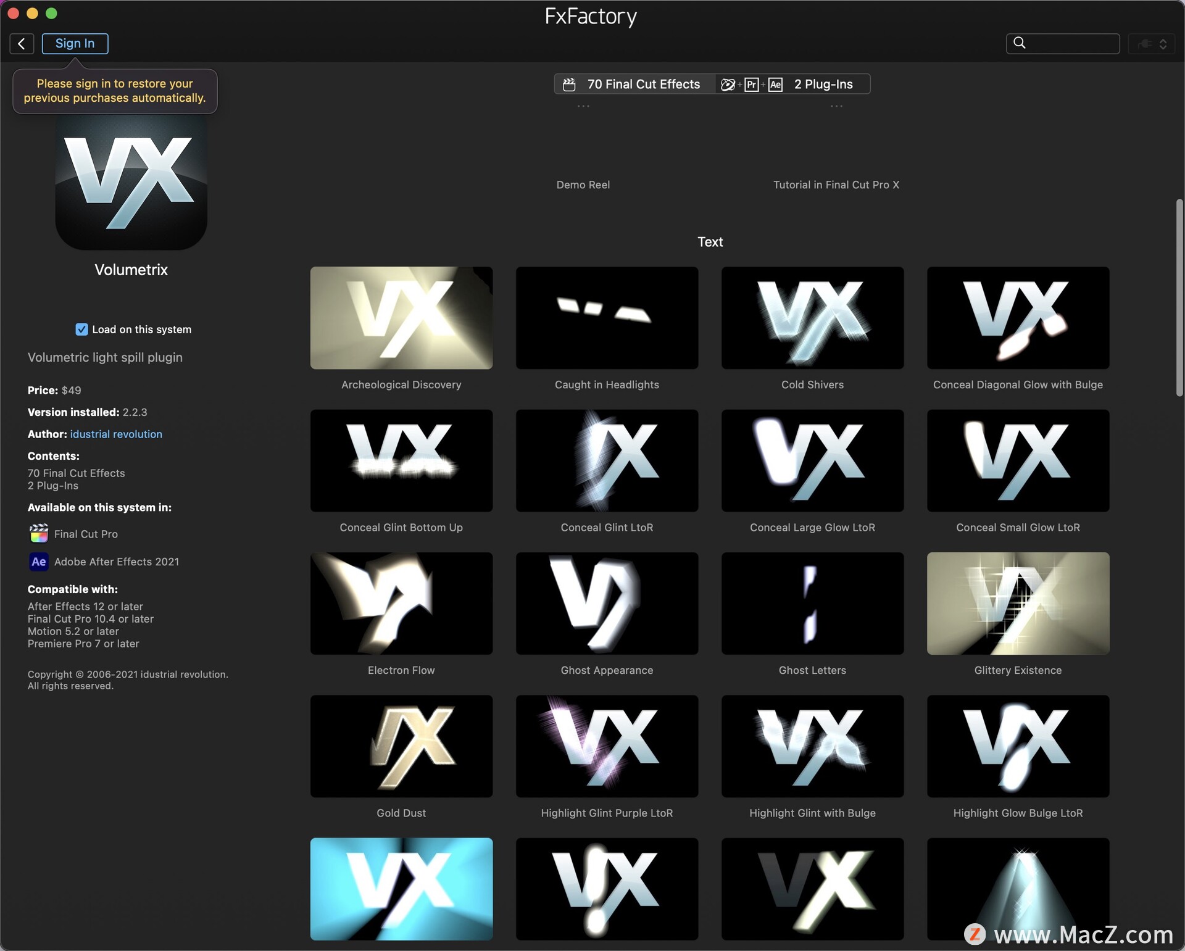Focus the search input field
Screen dimensions: 1185x951
(1073, 43)
